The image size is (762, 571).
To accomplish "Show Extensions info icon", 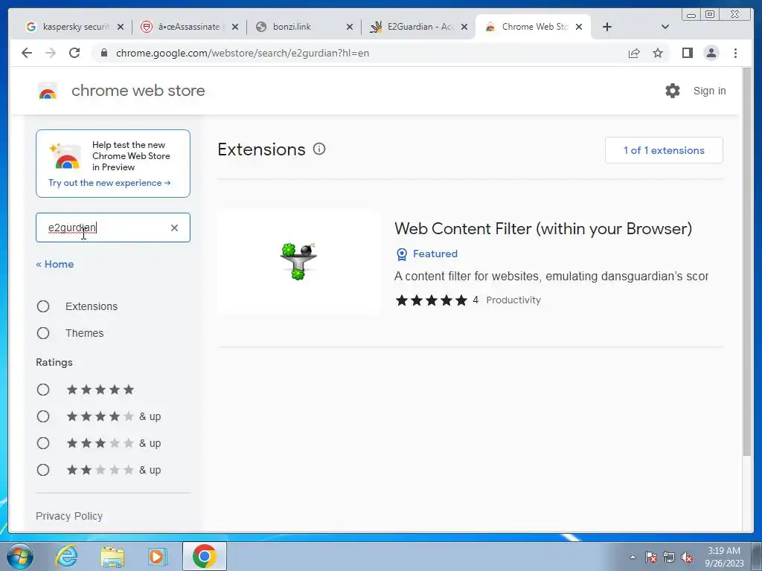I will click(319, 149).
